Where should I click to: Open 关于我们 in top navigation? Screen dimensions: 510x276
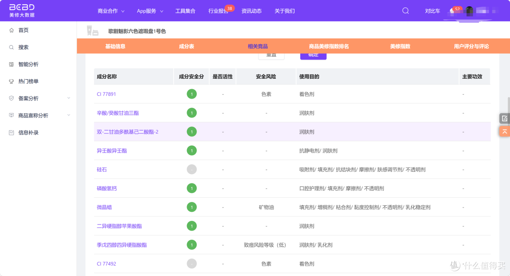(285, 11)
